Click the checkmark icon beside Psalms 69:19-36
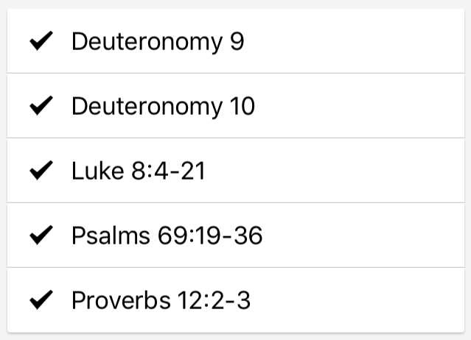Screen dimensions: 471x340 click(41, 235)
